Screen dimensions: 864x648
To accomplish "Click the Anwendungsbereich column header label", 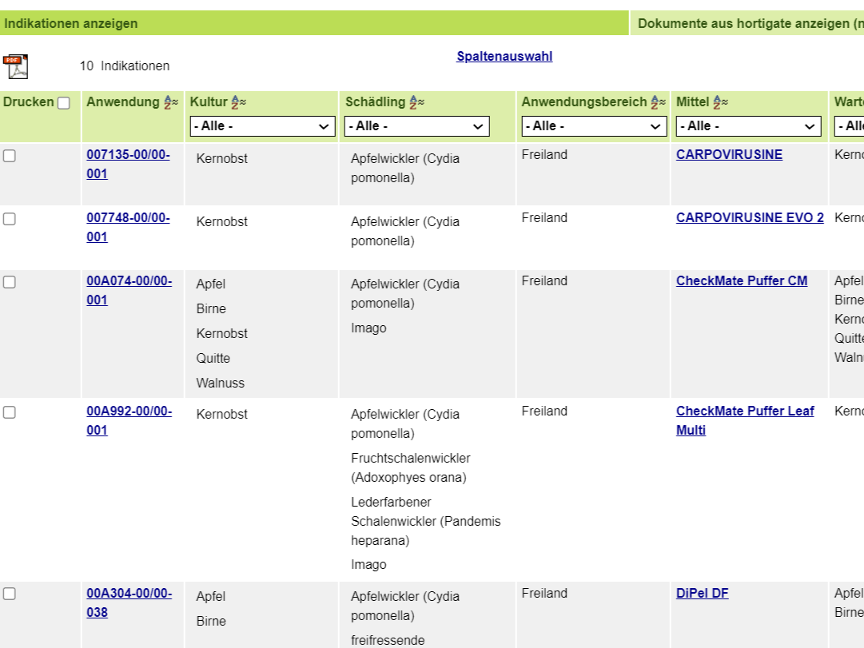I will pyautogui.click(x=584, y=102).
